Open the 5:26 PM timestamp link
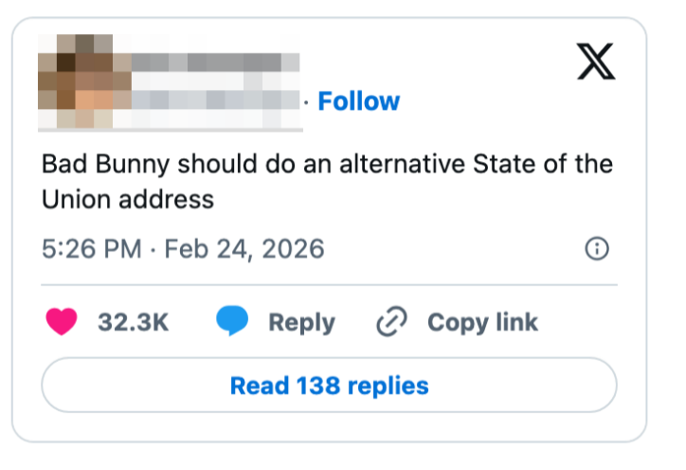Image resolution: width=686 pixels, height=470 pixels. [x=91, y=249]
